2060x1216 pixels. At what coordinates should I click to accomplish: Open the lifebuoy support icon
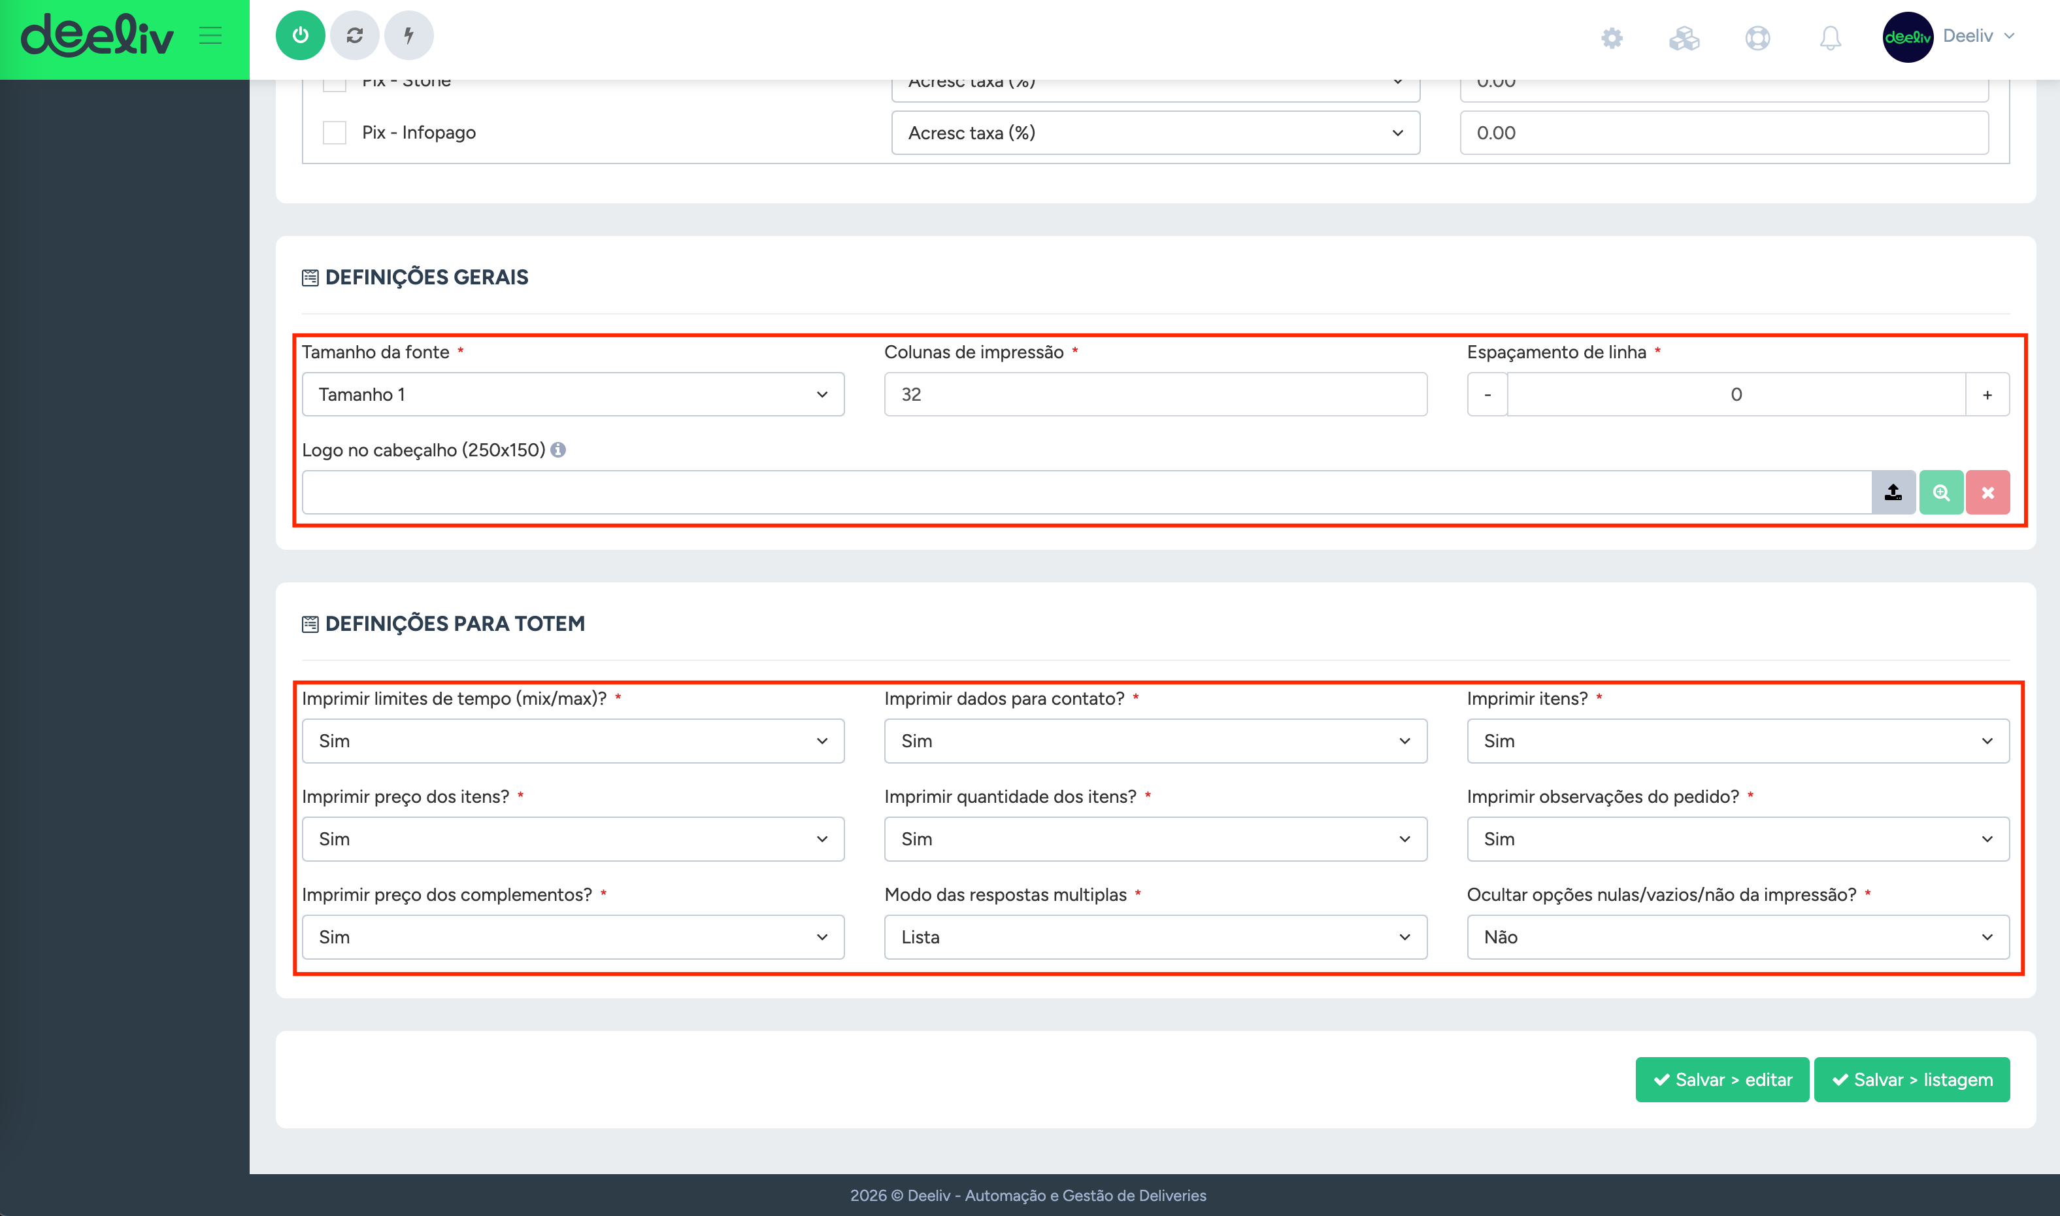pyautogui.click(x=1757, y=38)
